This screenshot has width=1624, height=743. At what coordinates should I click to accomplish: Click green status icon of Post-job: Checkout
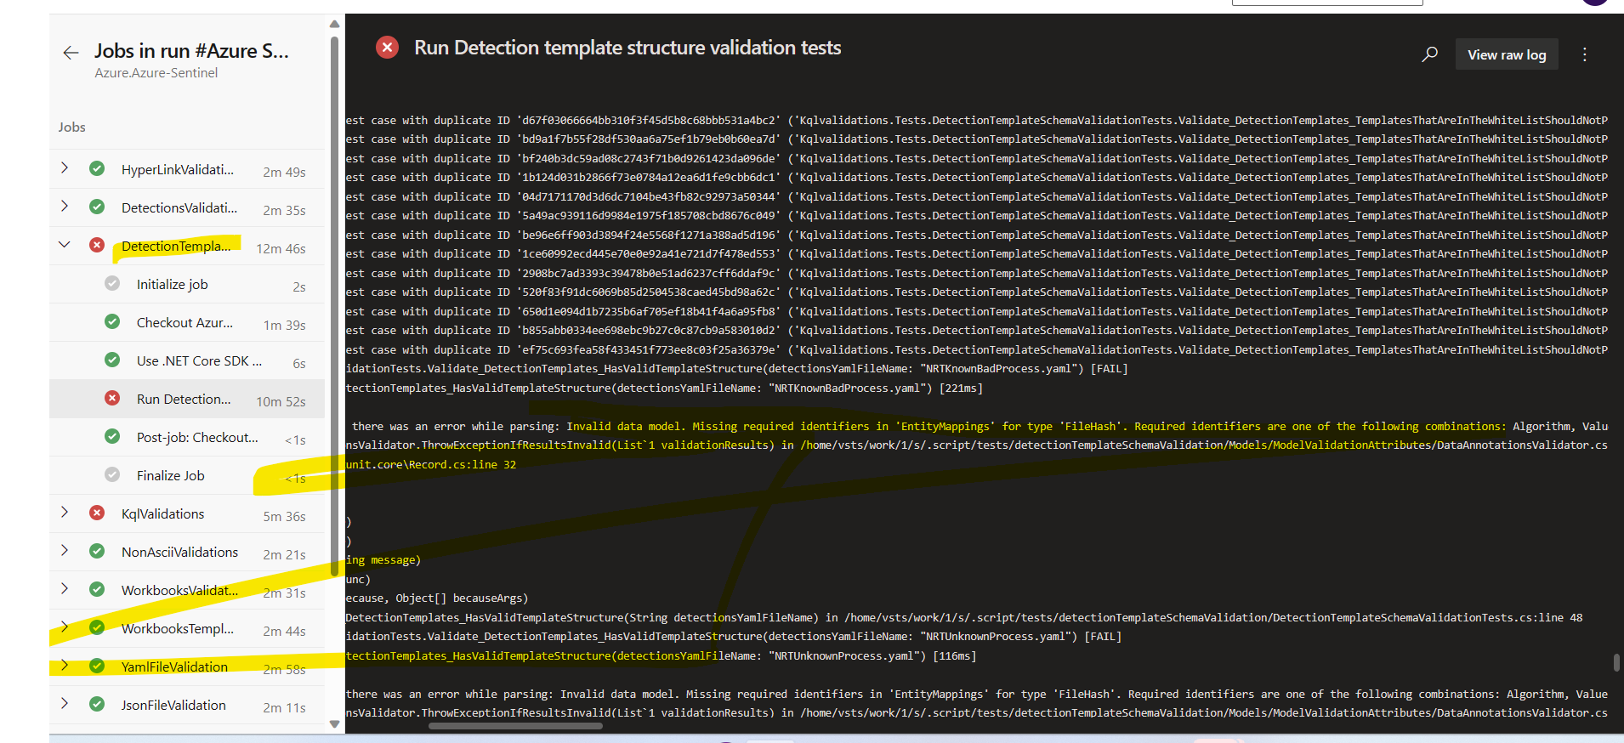tap(112, 436)
